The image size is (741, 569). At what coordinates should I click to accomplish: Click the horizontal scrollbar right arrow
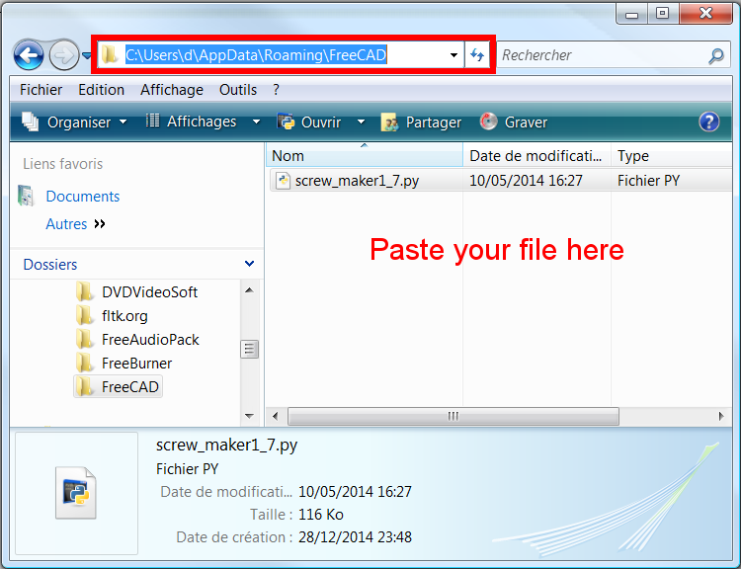click(x=721, y=416)
